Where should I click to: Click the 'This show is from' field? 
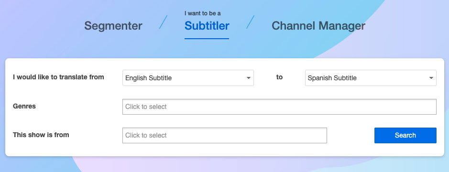(225, 135)
